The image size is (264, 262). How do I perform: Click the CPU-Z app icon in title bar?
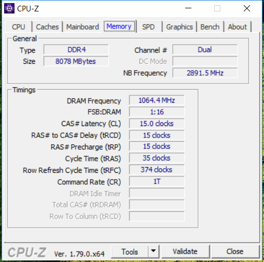[9, 8]
